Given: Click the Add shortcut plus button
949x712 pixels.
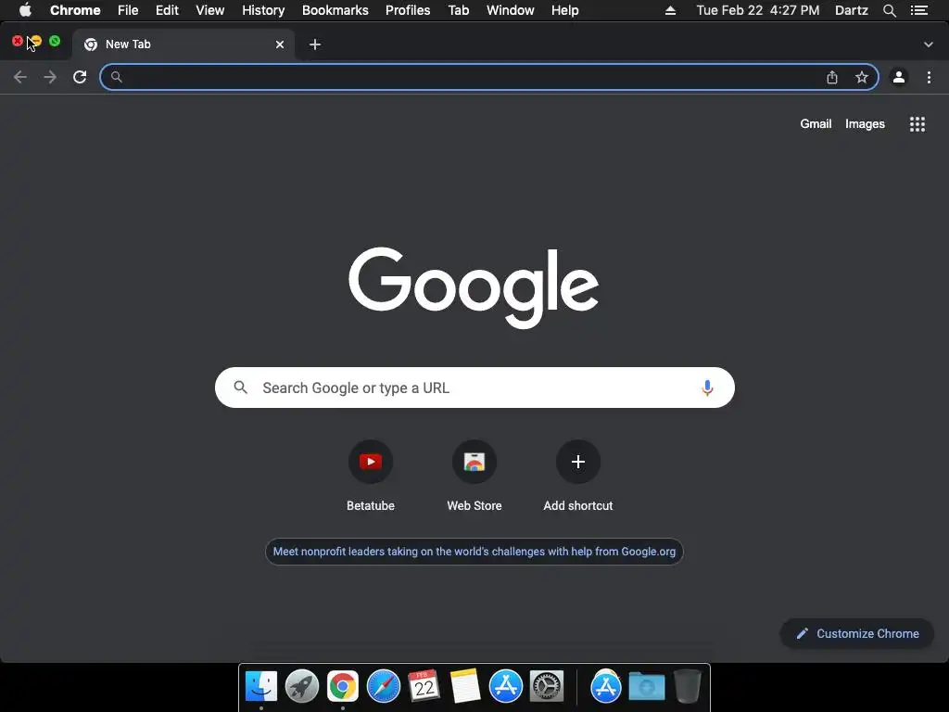Looking at the screenshot, I should tap(578, 462).
